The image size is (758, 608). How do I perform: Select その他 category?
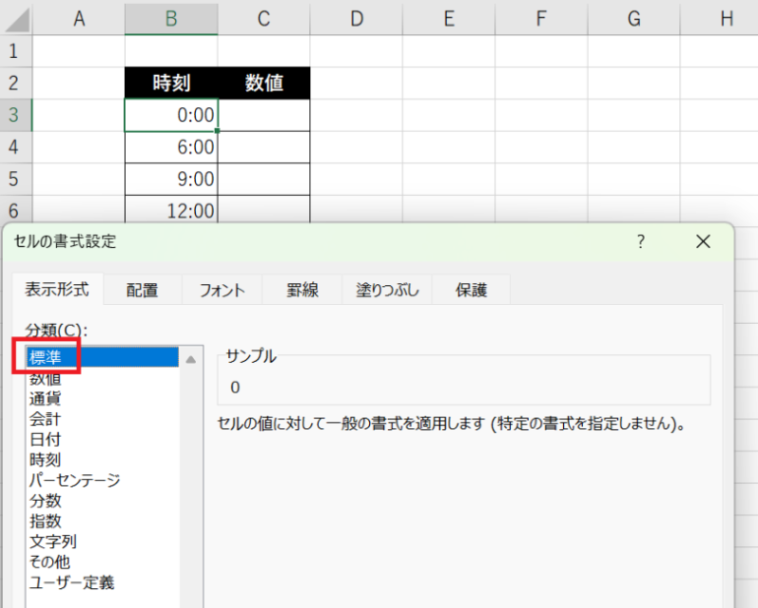point(102,562)
